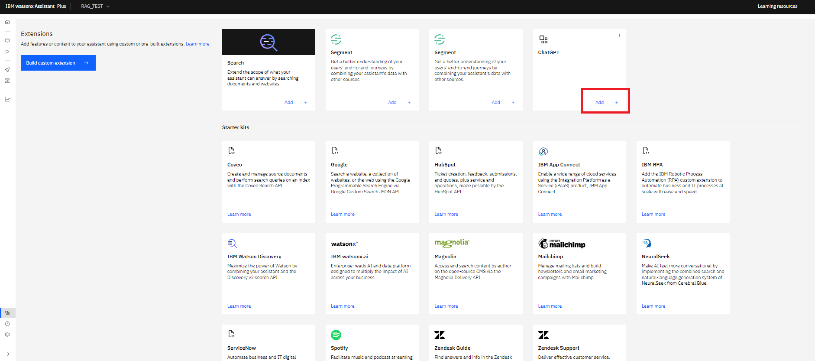Open Learn more on the Mailchimp card
815x361 pixels.
550,306
